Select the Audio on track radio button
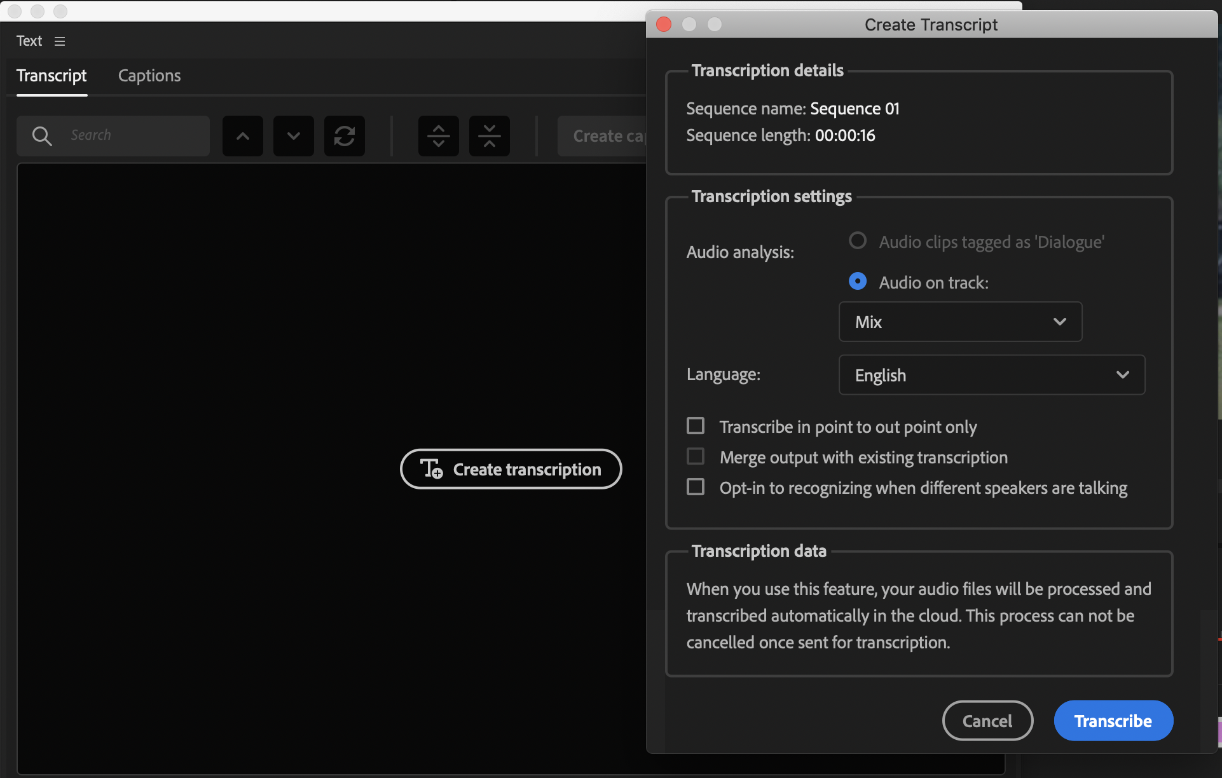1222x778 pixels. click(858, 282)
